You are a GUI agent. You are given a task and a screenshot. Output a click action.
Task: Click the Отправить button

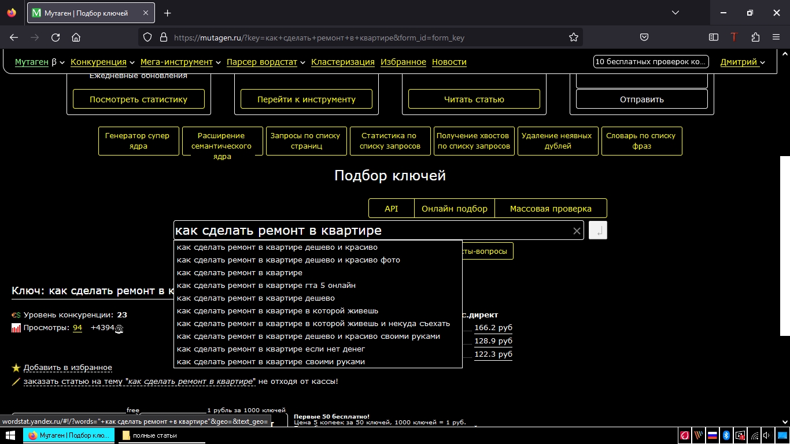(642, 99)
